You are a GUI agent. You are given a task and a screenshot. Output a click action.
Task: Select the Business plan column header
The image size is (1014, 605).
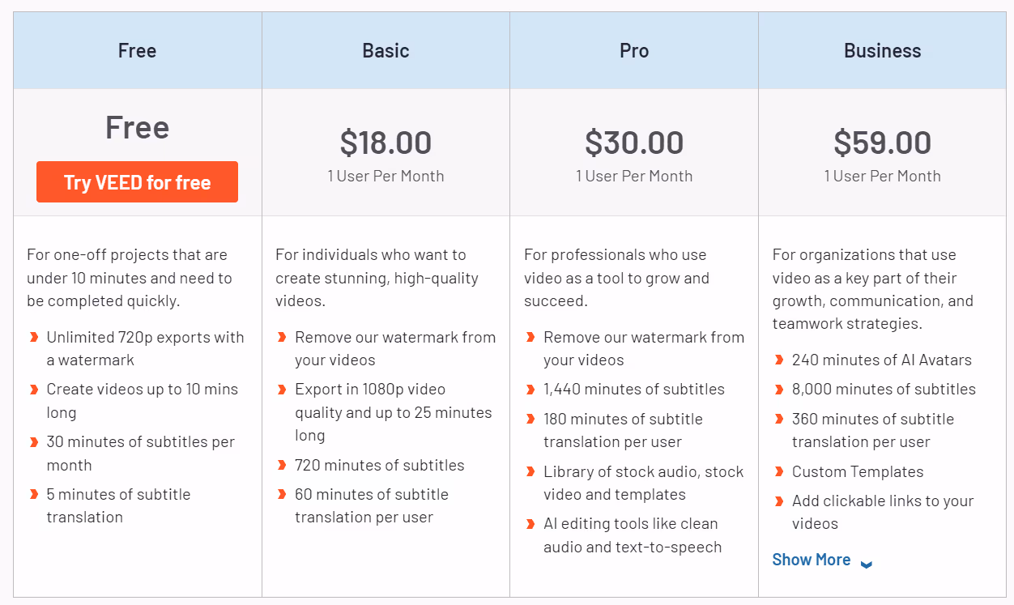tap(882, 50)
